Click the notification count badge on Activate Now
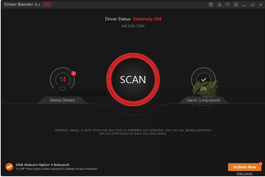265x177 pixels. coord(260,163)
